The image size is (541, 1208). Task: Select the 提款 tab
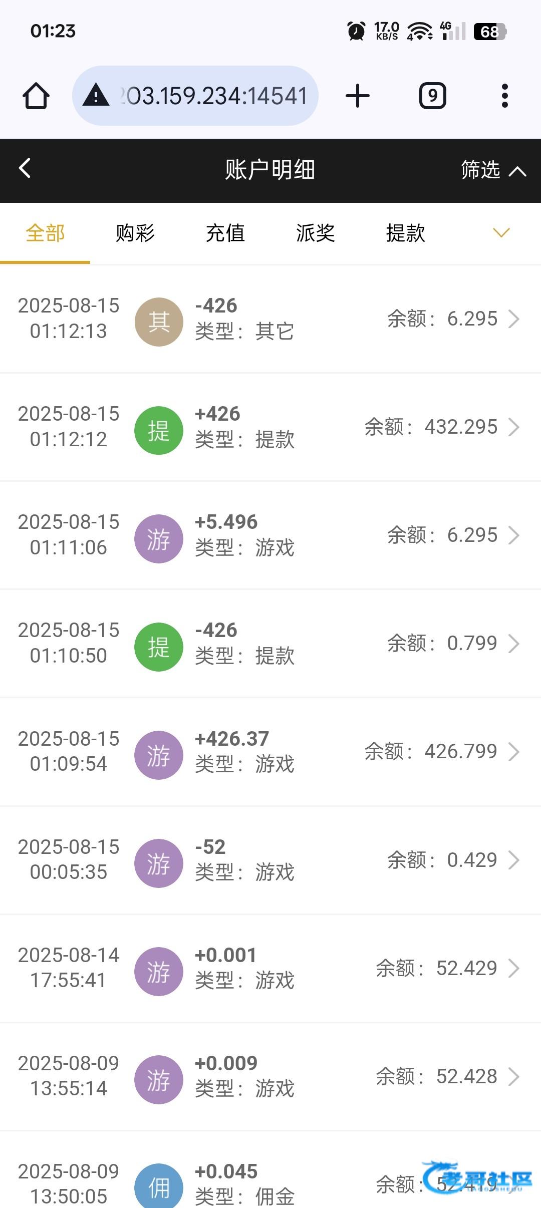click(x=406, y=233)
